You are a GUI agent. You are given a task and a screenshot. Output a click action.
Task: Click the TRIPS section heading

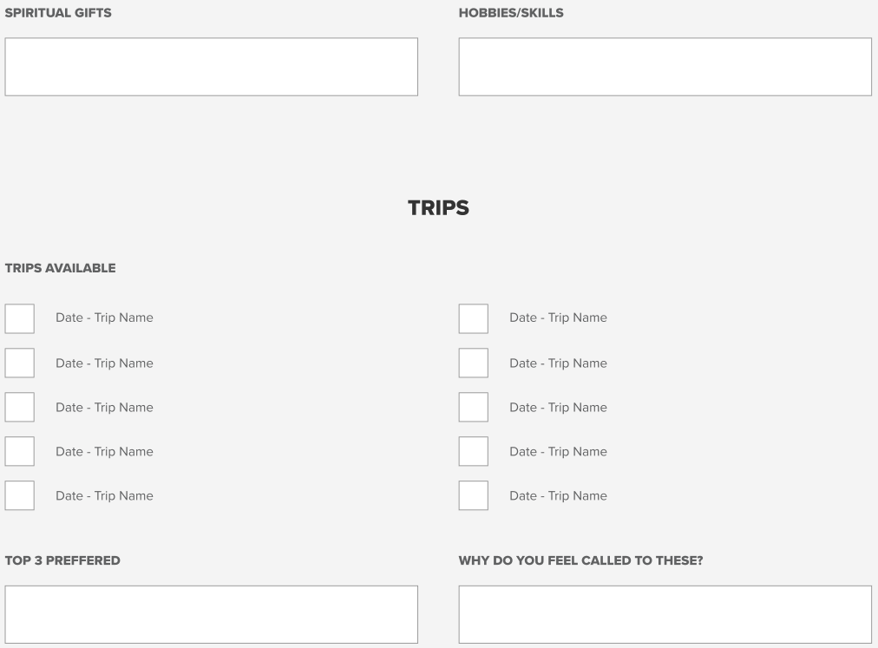coord(438,208)
